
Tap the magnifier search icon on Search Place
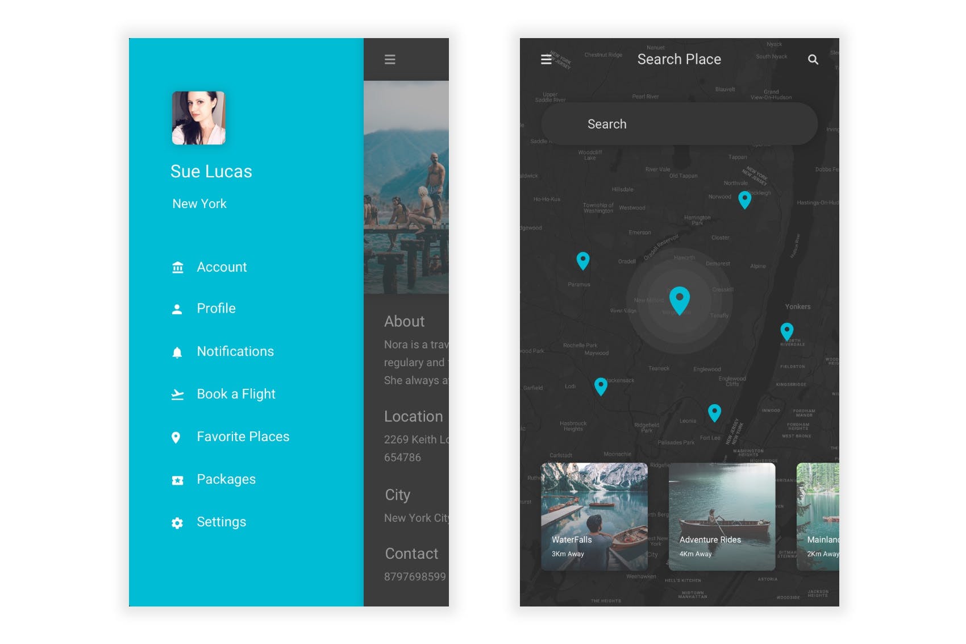[x=813, y=59]
